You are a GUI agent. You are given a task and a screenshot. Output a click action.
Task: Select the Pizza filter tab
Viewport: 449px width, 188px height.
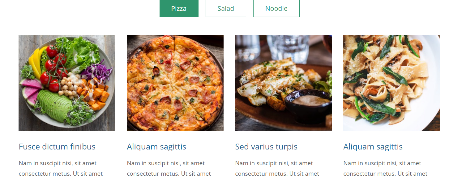[x=179, y=8]
